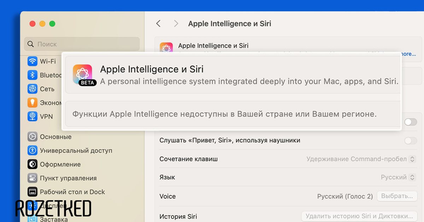Click the globe icon next to Сеть
The width and height of the screenshot is (424, 222).
click(x=33, y=89)
